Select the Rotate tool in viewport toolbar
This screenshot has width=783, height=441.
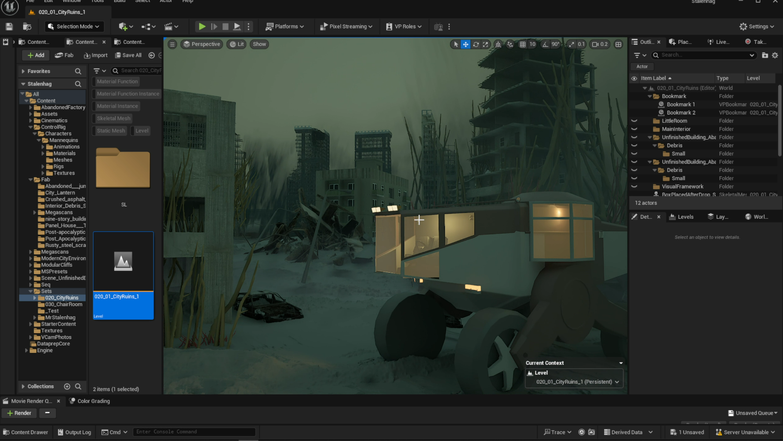coord(475,44)
